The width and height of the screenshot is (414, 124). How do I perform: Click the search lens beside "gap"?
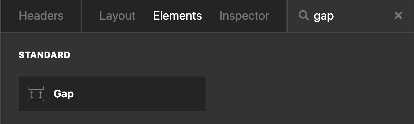click(304, 16)
